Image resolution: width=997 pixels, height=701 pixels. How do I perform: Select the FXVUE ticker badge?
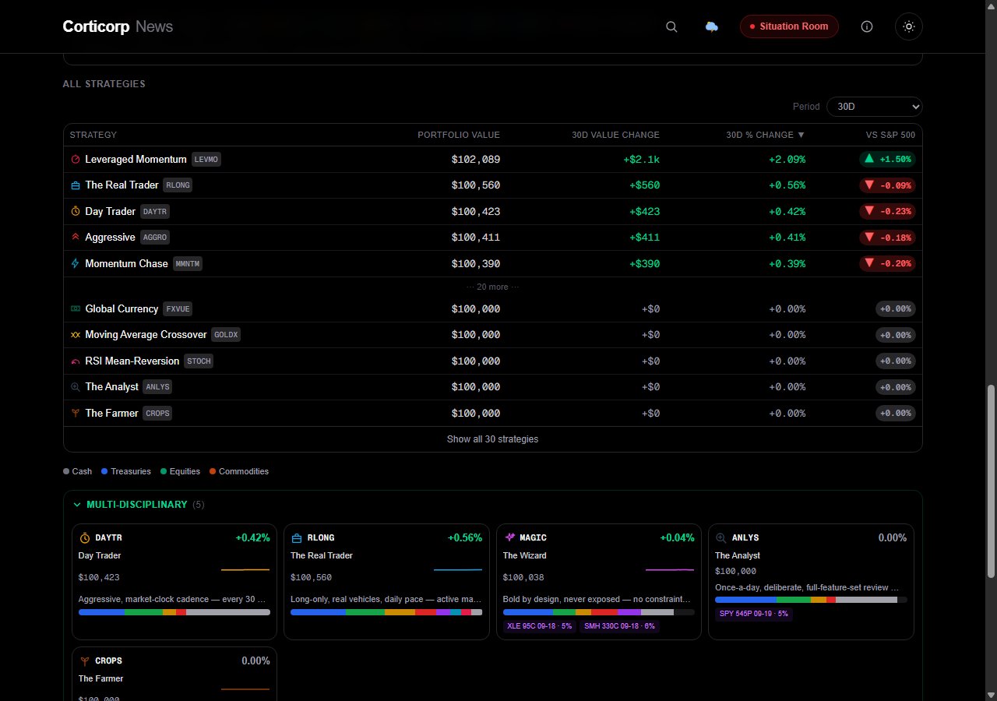pos(178,309)
